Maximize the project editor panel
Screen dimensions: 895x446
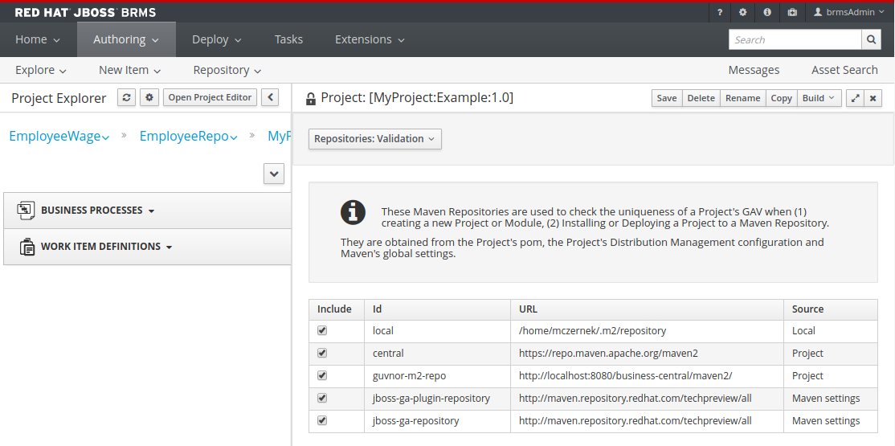pos(855,98)
